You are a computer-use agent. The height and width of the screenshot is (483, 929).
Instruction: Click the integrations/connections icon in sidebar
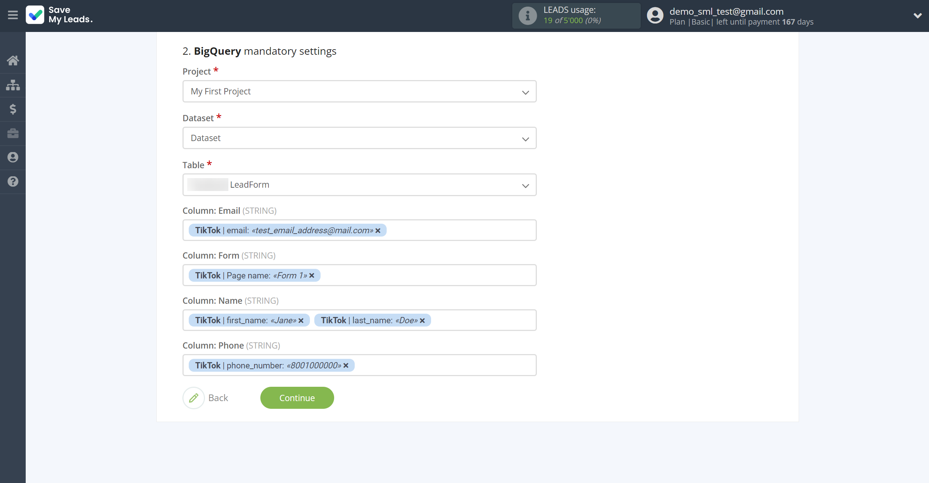coord(13,84)
